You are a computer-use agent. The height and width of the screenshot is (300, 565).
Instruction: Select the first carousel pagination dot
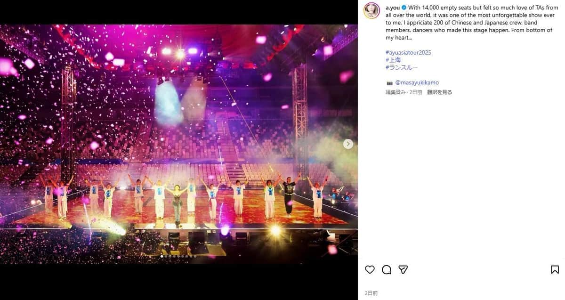[161, 256]
